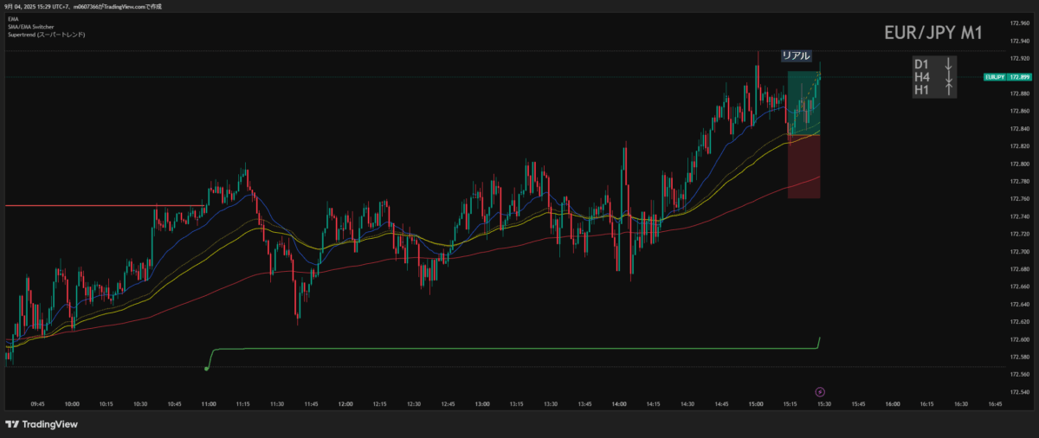The width and height of the screenshot is (1039, 438).
Task: Click the H1 up arrow icon
Action: pos(948,89)
